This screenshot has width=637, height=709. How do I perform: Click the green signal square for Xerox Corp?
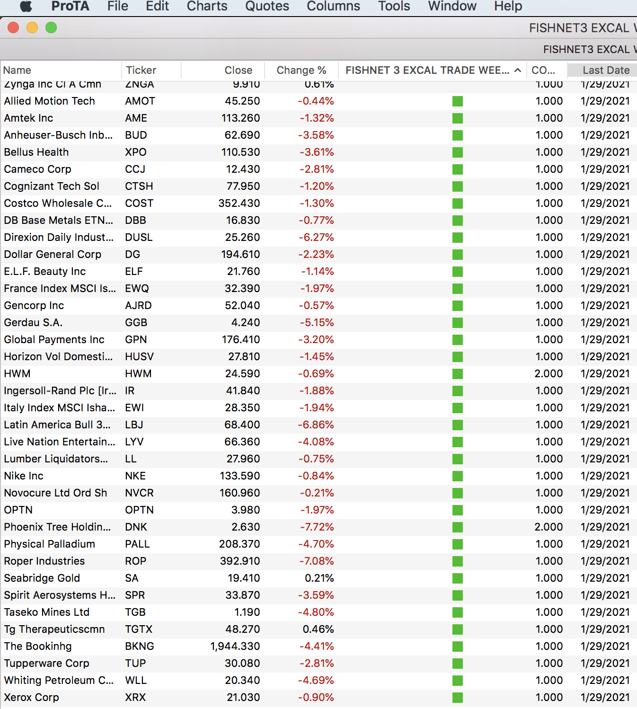click(458, 698)
